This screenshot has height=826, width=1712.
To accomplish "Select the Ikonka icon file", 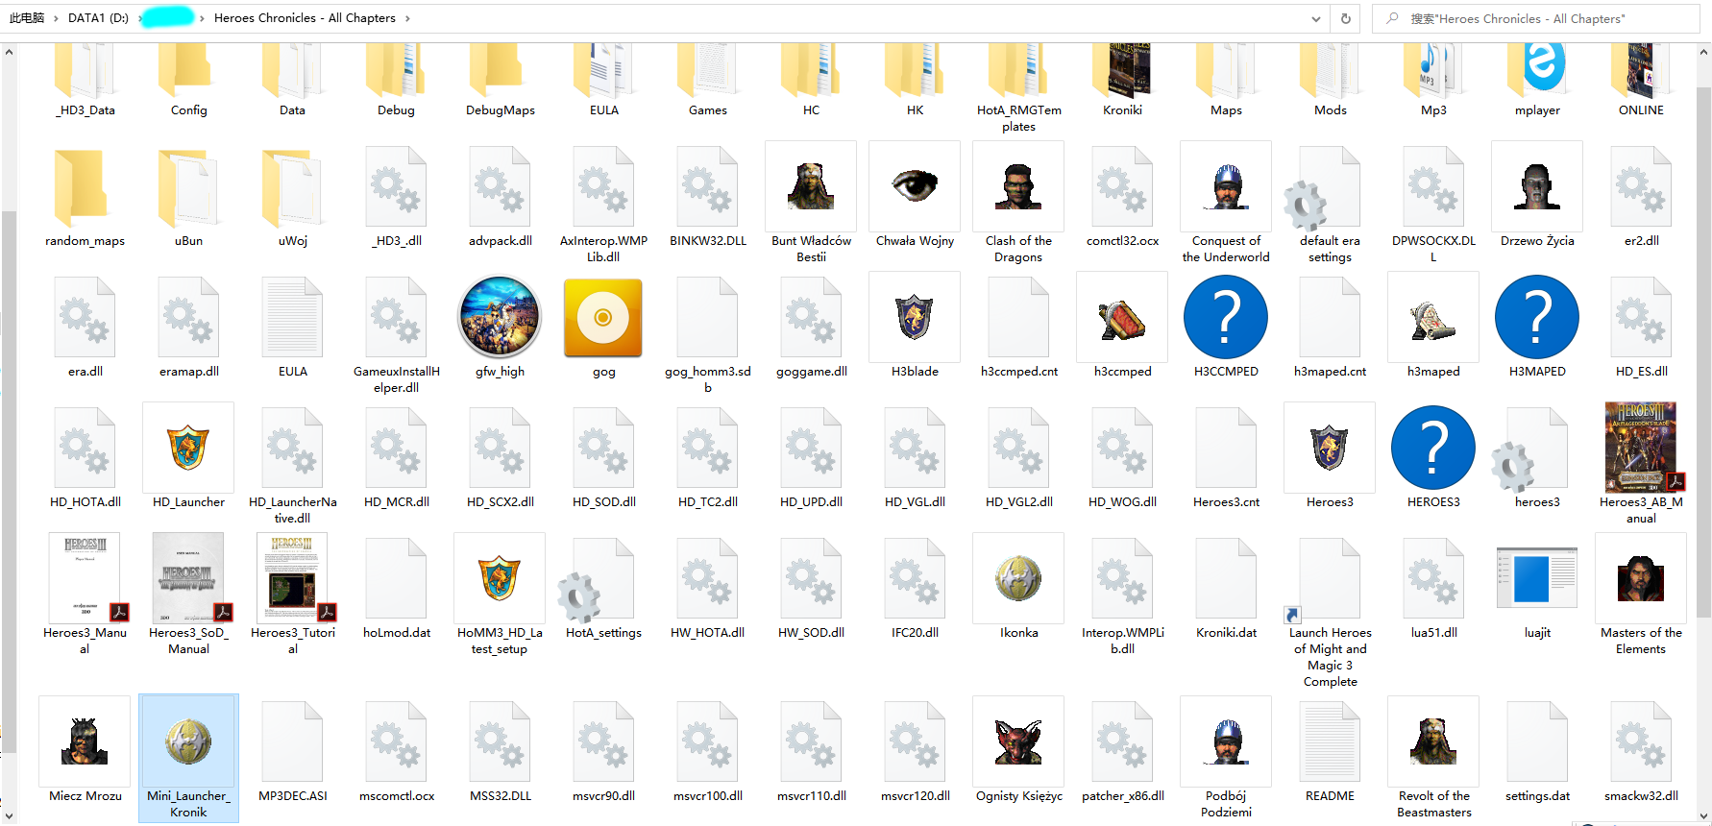I will tap(1018, 578).
